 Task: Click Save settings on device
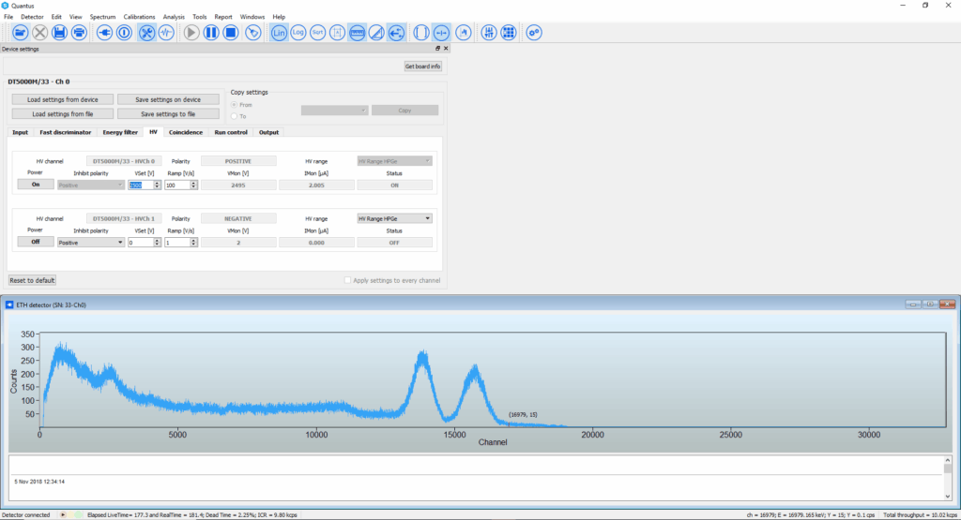point(168,99)
